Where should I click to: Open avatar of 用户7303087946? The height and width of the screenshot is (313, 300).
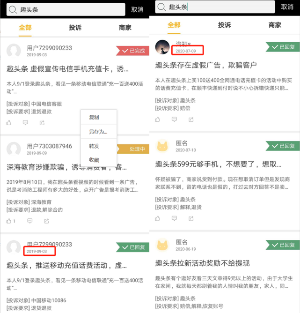click(14, 149)
